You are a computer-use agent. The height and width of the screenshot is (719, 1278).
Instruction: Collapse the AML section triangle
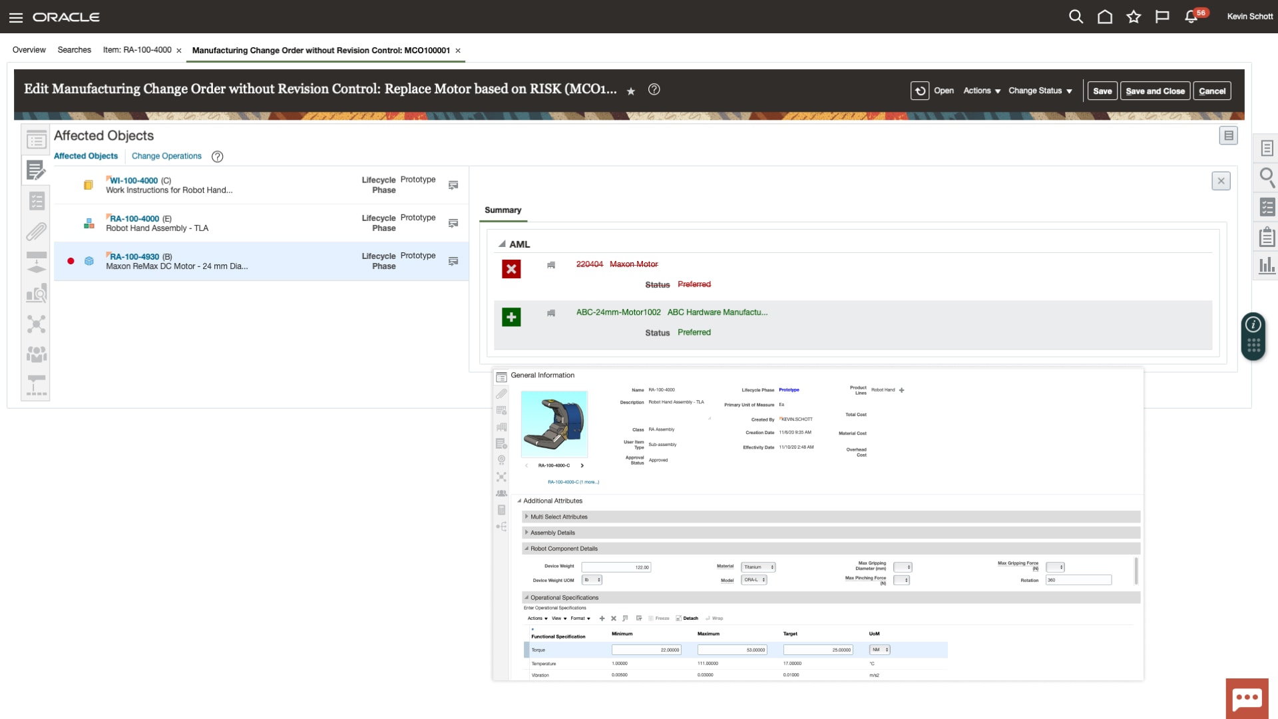pyautogui.click(x=502, y=244)
